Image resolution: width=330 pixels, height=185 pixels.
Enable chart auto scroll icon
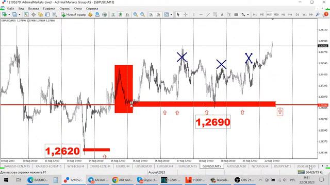pyautogui.click(x=151, y=14)
